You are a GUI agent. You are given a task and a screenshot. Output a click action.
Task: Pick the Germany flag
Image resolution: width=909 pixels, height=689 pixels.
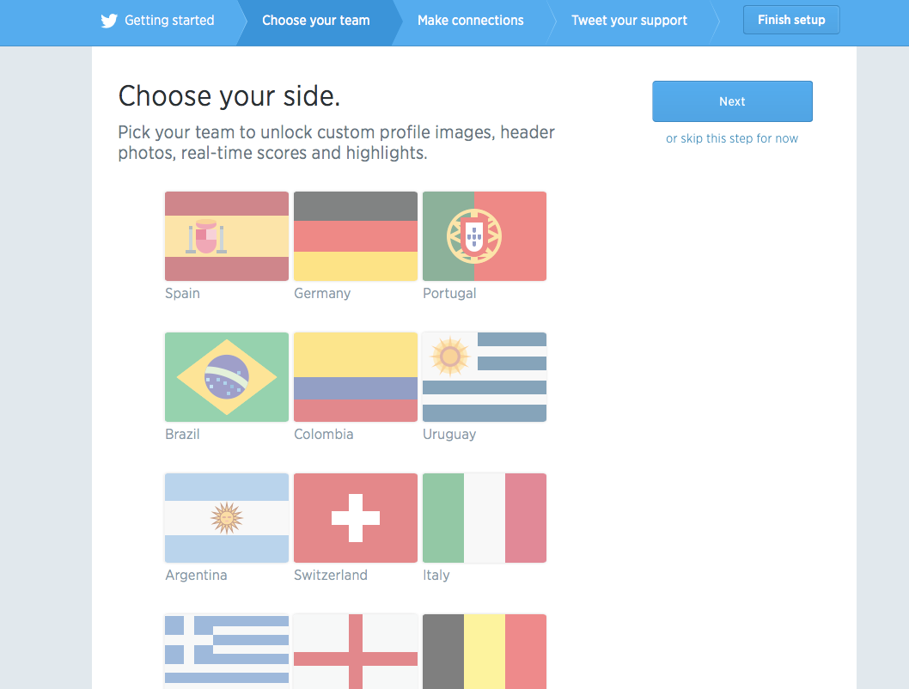(x=356, y=236)
